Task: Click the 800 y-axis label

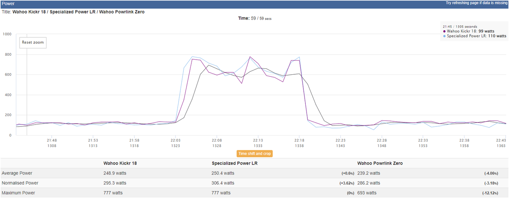Action: pos(8,54)
